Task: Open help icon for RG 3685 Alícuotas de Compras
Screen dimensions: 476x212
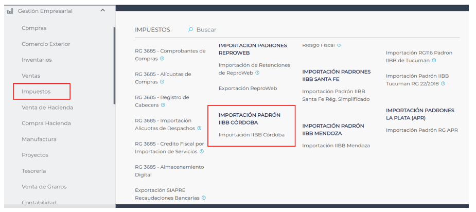Action: (162, 82)
